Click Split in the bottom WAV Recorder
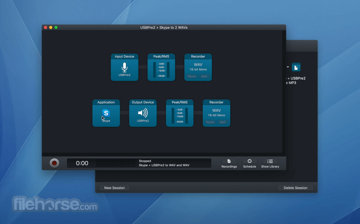This screenshot has height=224, width=360. [x=222, y=122]
